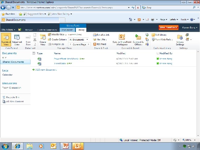Click Excel icon for PowerPivot Workbook
The height and width of the screenshot is (150, 200).
click(39, 59)
